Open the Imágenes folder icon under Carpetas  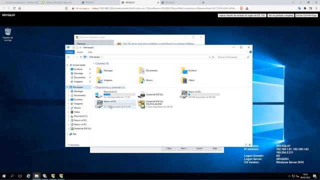click(x=99, y=80)
